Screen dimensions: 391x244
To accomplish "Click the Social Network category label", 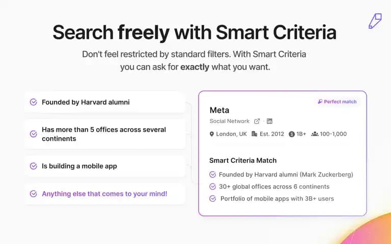I will pyautogui.click(x=230, y=121).
